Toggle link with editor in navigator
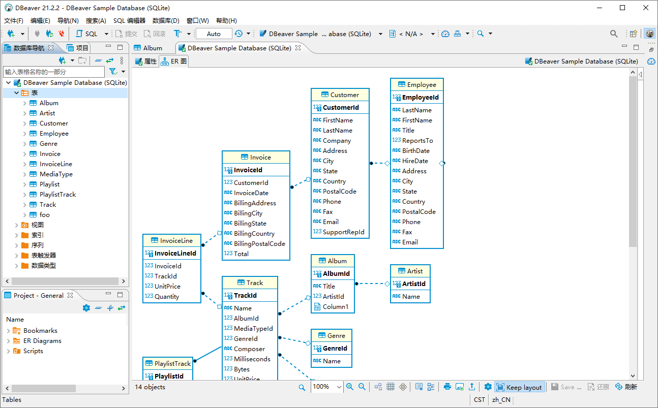 110,60
